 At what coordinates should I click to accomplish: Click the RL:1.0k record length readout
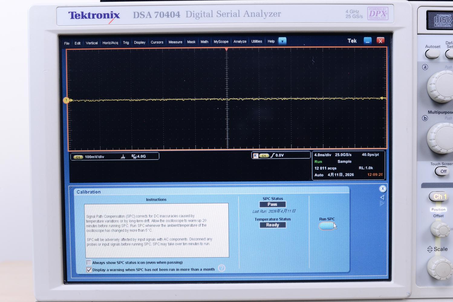(x=366, y=168)
